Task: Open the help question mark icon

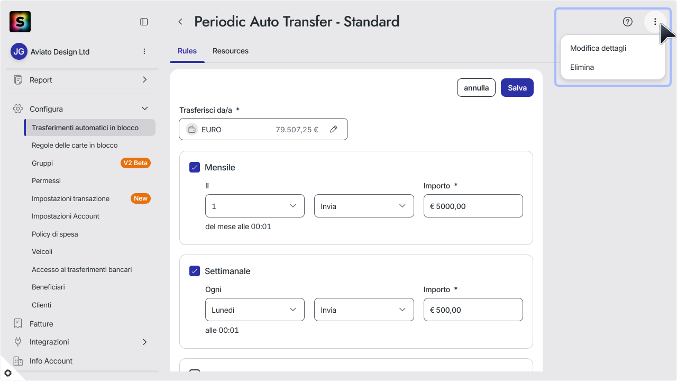Action: click(x=628, y=22)
